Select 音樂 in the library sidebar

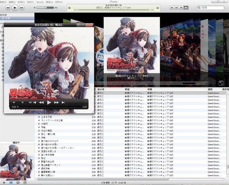point(17,18)
